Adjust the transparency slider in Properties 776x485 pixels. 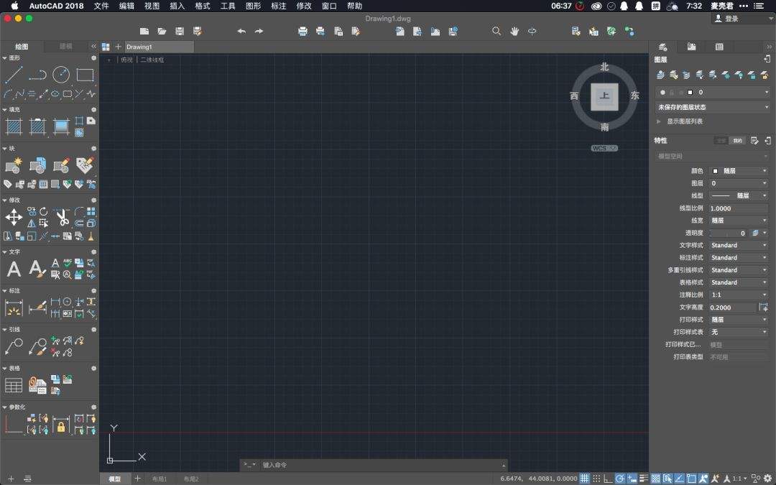(729, 233)
